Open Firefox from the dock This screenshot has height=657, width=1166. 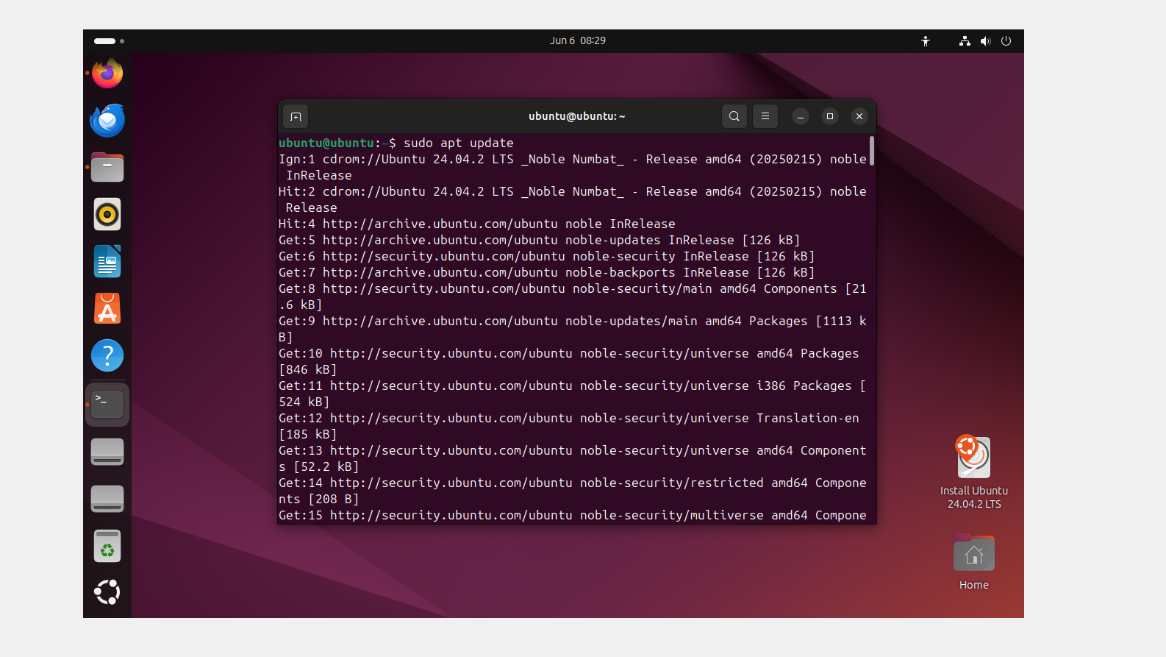pos(107,73)
